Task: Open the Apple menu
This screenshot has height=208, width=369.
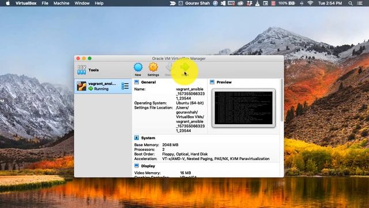Action: tap(7, 3)
